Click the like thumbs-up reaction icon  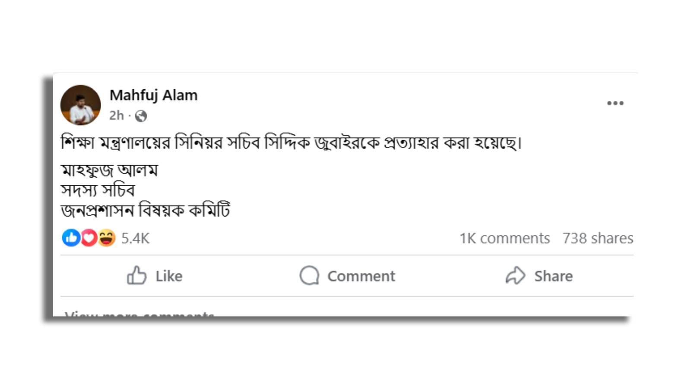71,238
